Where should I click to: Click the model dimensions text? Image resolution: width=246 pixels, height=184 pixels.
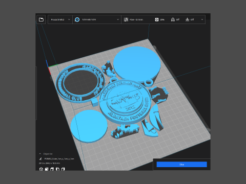(x=49, y=163)
